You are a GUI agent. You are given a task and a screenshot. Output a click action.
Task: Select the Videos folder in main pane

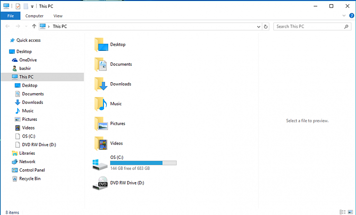(108, 143)
